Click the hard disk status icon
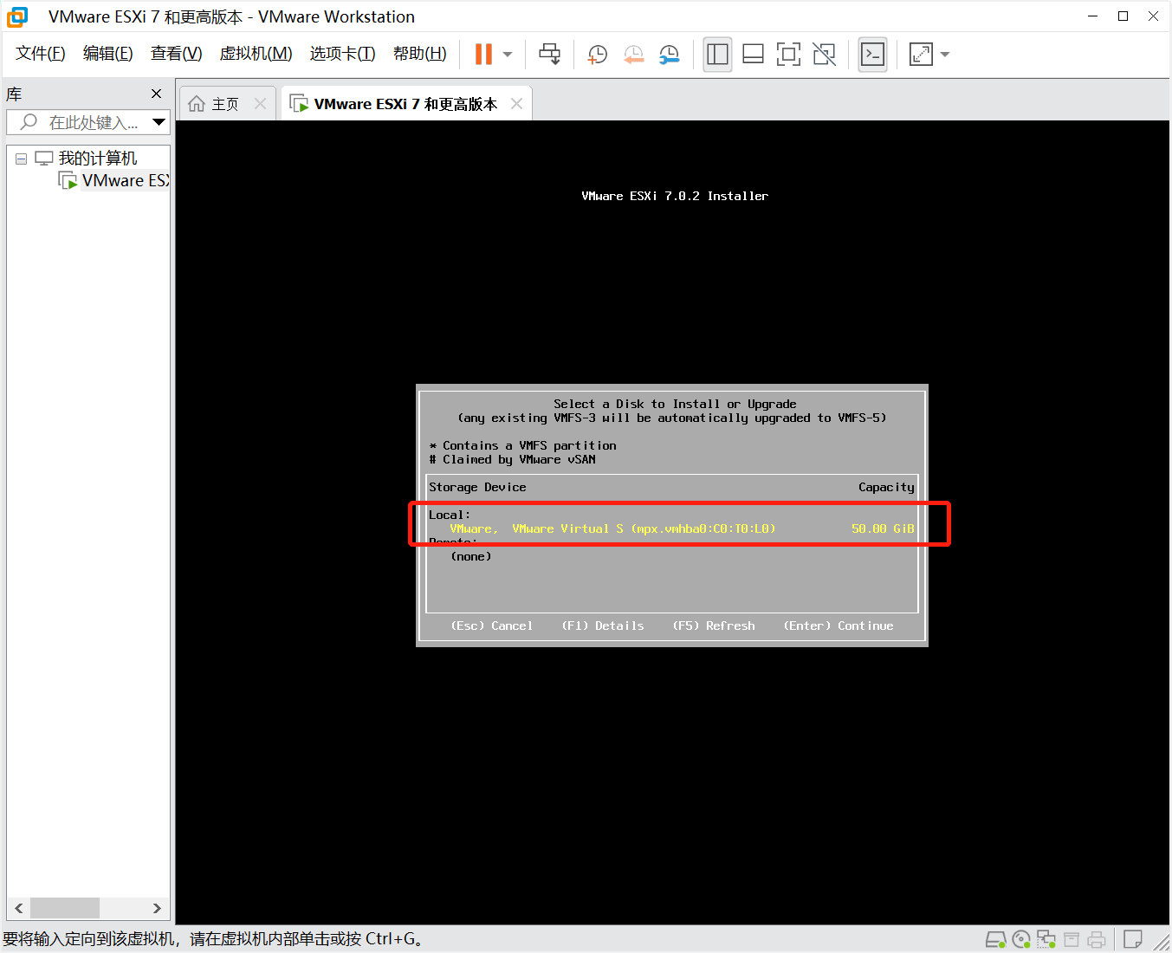 point(995,939)
